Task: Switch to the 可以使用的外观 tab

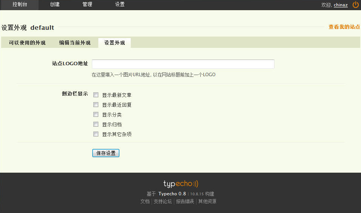Action: [x=27, y=43]
